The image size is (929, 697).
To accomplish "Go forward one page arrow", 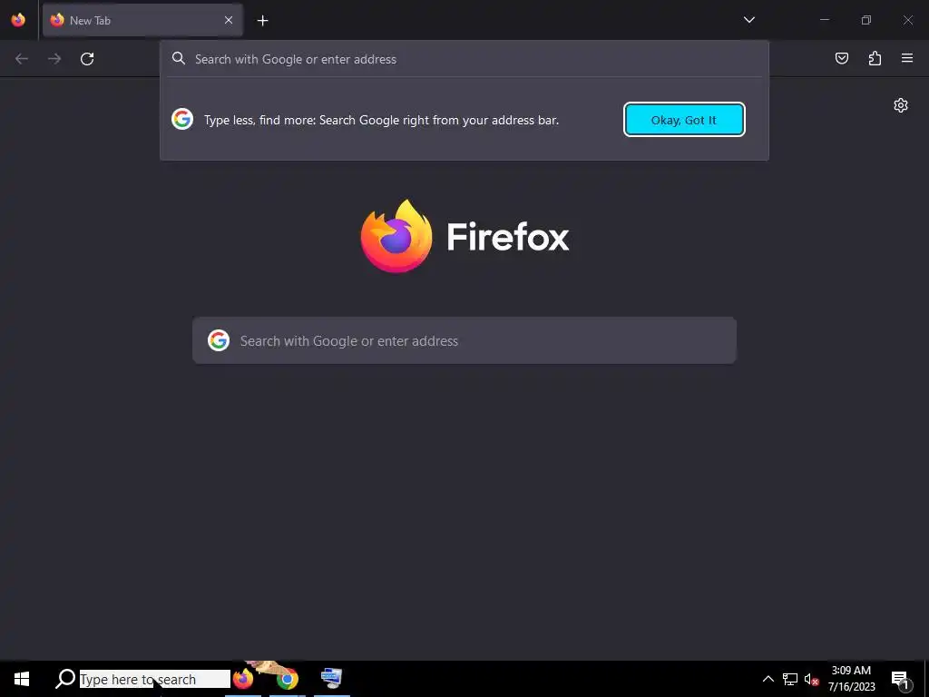I will pos(54,59).
